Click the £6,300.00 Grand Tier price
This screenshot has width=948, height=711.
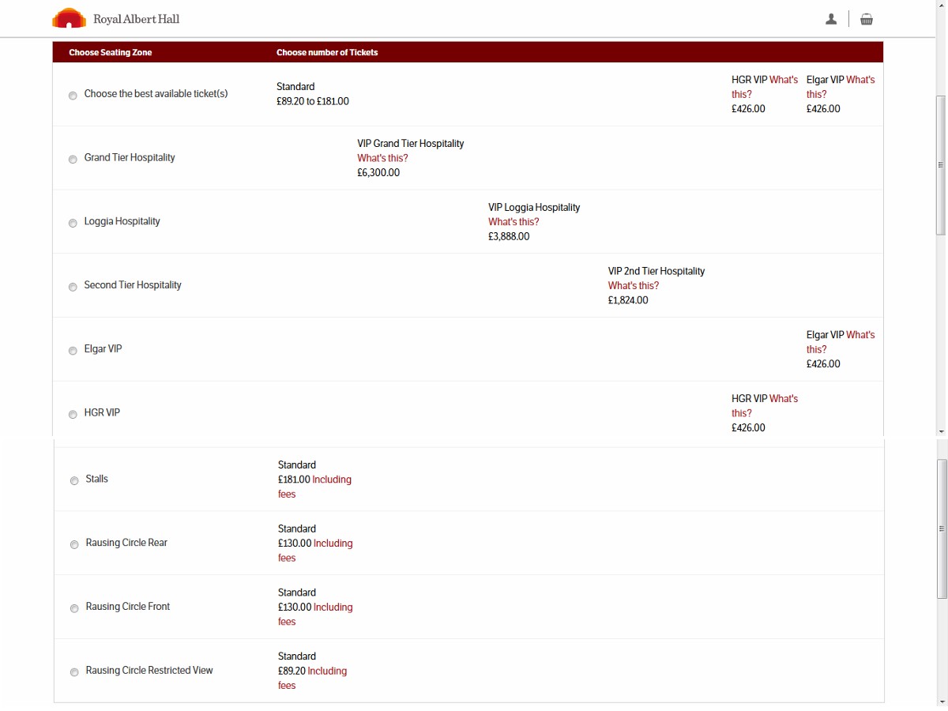point(378,173)
